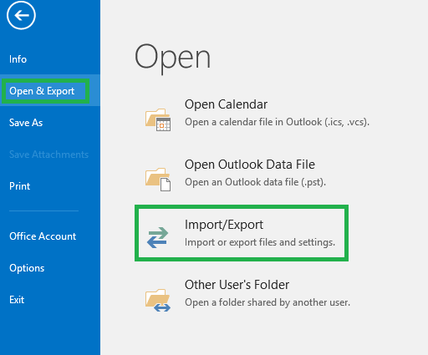Viewport: 428px width, 355px height.
Task: Click the Open Calendar title
Action: click(226, 104)
